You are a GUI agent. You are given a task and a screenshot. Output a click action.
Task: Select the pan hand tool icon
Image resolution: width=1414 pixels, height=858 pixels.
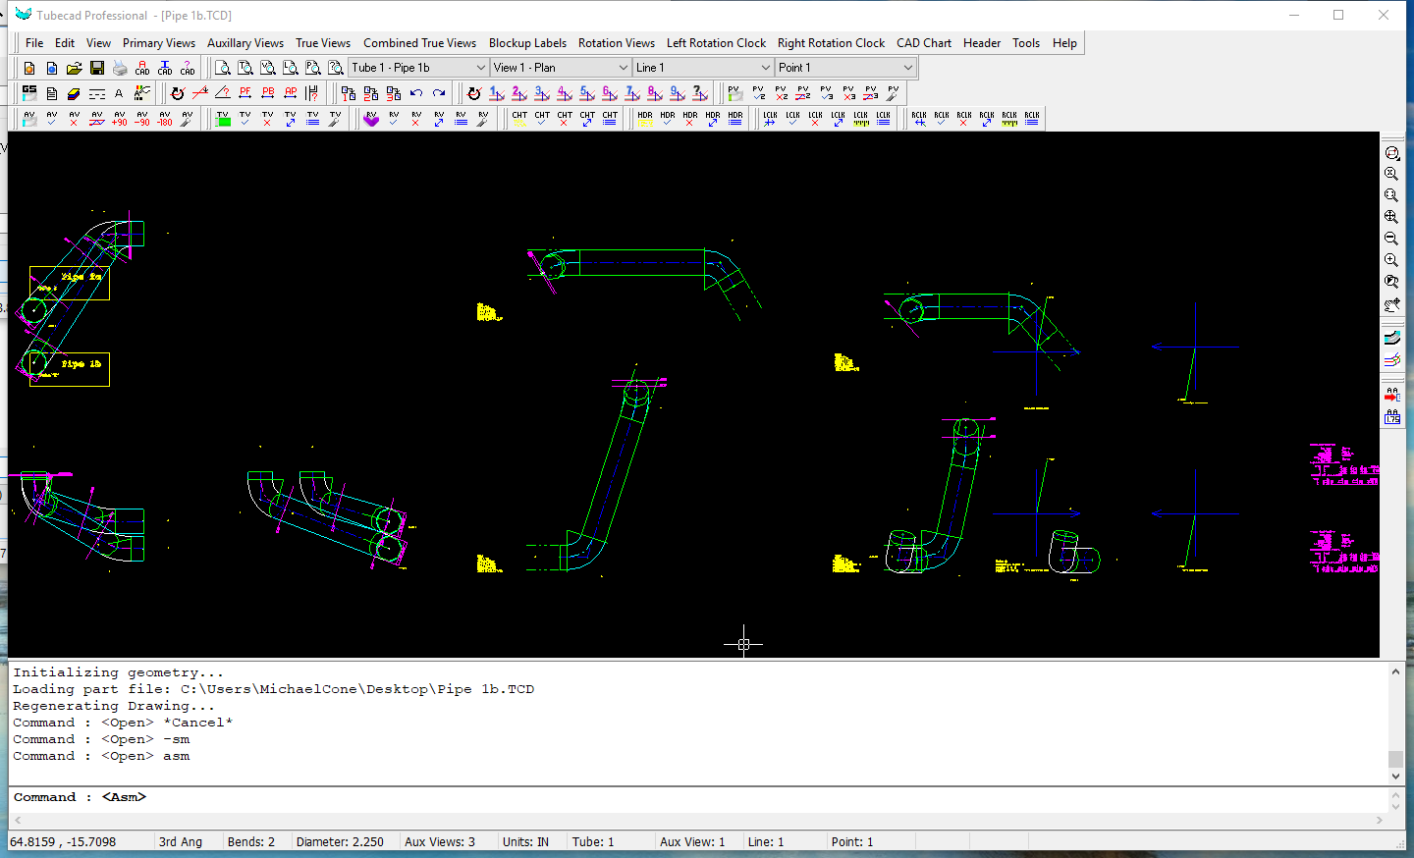click(x=1391, y=304)
